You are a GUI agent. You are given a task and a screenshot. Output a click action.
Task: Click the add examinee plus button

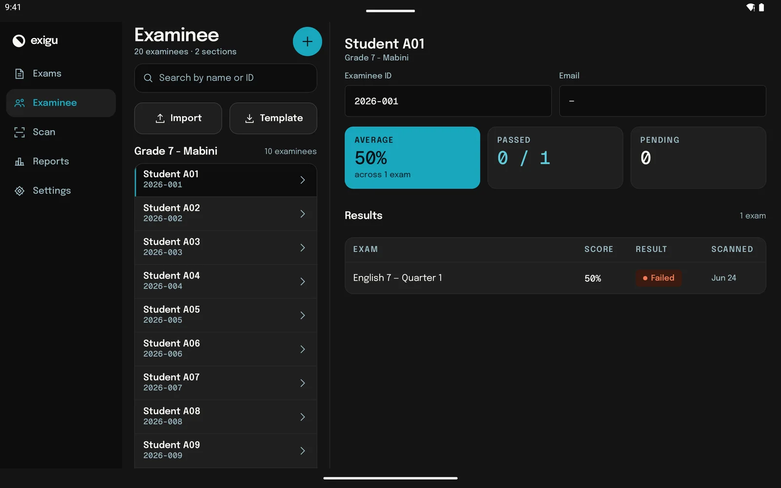point(307,41)
